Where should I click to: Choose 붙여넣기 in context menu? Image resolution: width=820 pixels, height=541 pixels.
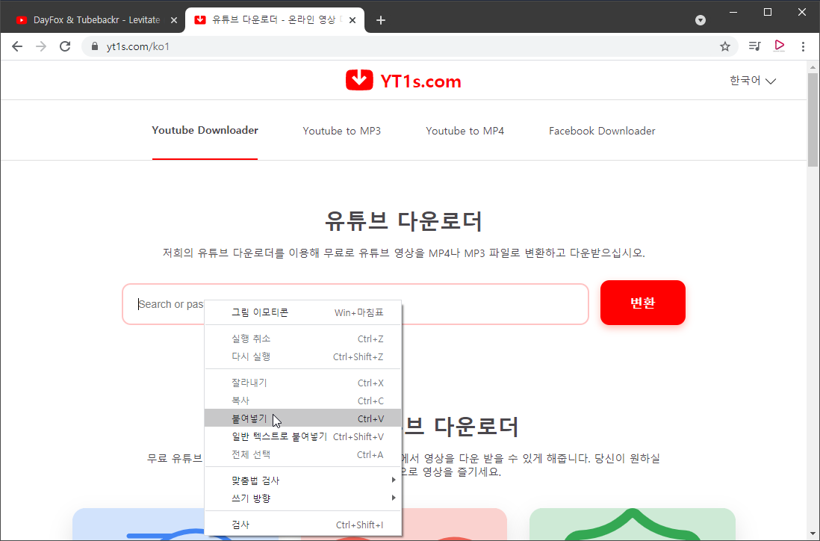(302, 418)
